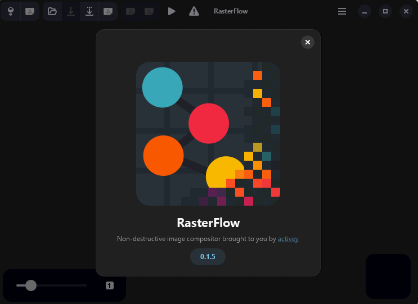Viewport: 418px width, 304px height.
Task: Open the activey link
Action: (288, 239)
